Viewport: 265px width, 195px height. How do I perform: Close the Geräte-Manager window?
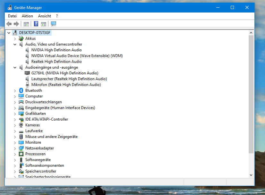[x=247, y=7]
